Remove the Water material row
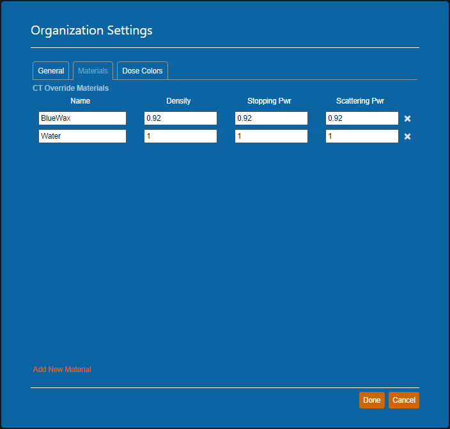Image resolution: width=450 pixels, height=429 pixels. [x=407, y=137]
